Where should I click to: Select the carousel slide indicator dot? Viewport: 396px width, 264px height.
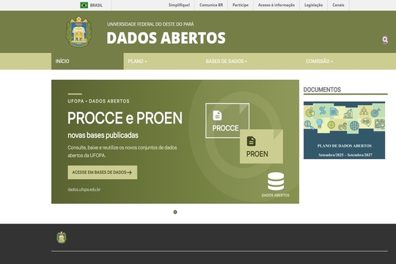(x=175, y=212)
